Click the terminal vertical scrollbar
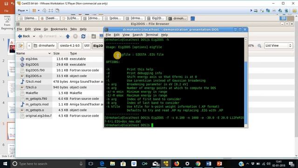Screen dimensions: 298x168 tap(246, 83)
